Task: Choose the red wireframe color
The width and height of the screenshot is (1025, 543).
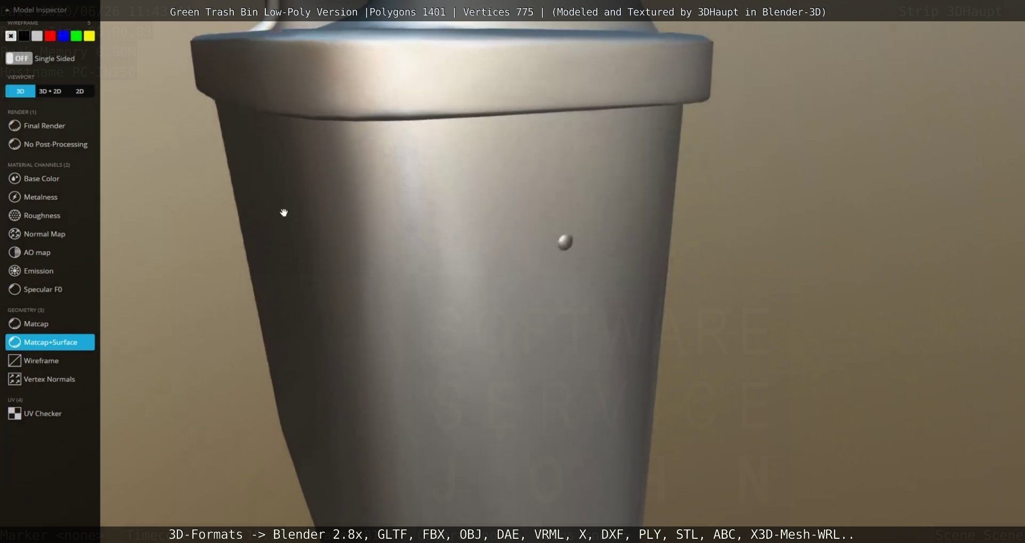Action: (50, 36)
